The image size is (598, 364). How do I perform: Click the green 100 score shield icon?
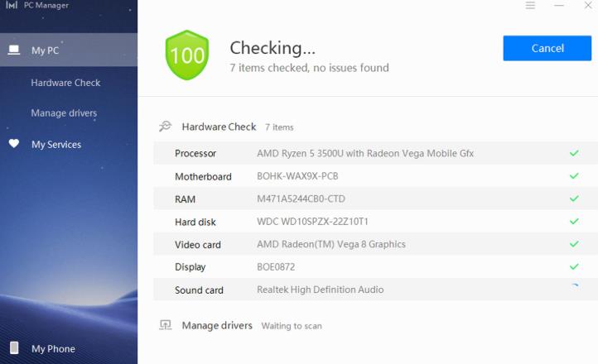click(x=187, y=55)
